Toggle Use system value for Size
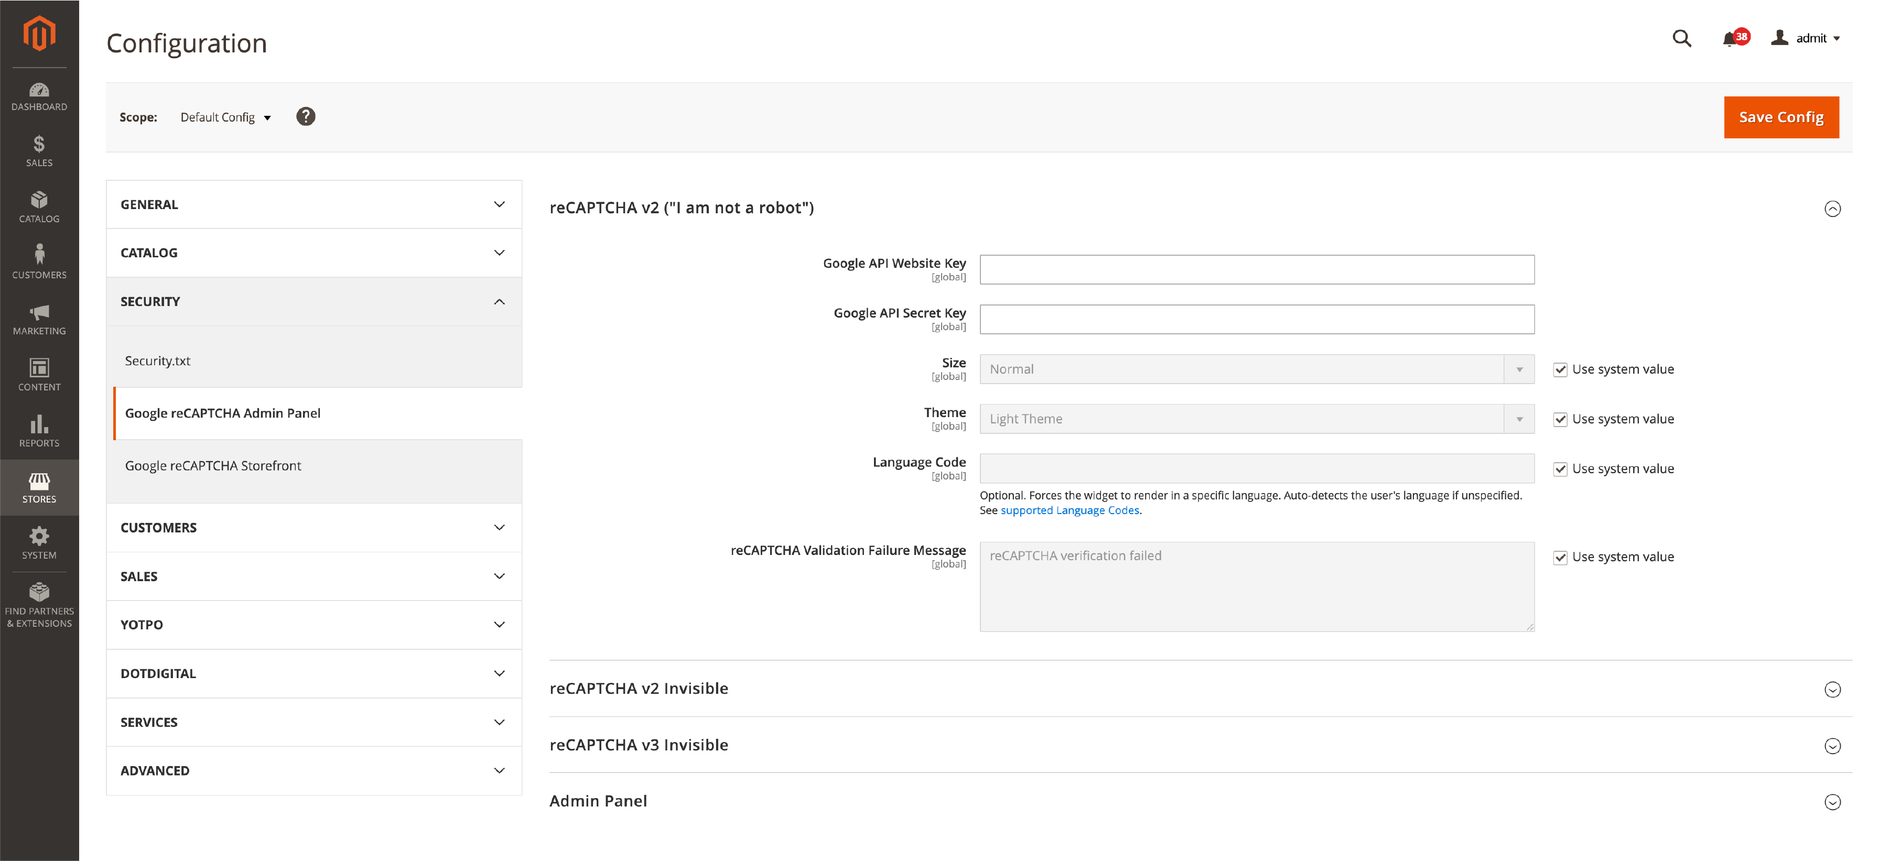 coord(1559,369)
